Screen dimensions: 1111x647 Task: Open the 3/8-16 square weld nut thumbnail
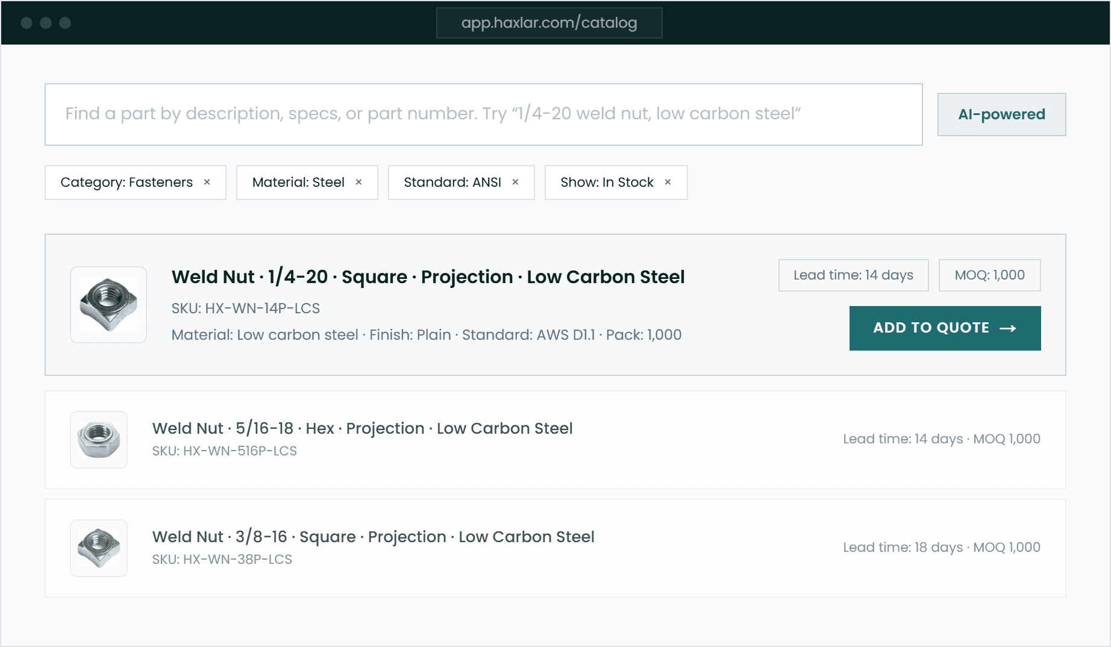99,548
